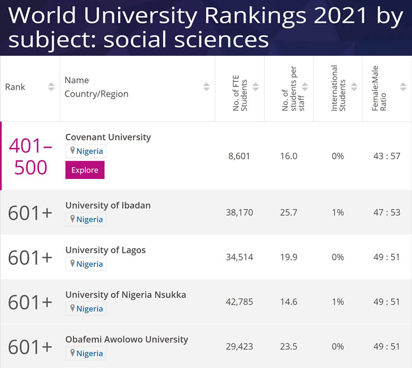Screen dimensions: 412x368
Task: Click the 601+ rank for Obafemi Awolowo
Action: (30, 347)
